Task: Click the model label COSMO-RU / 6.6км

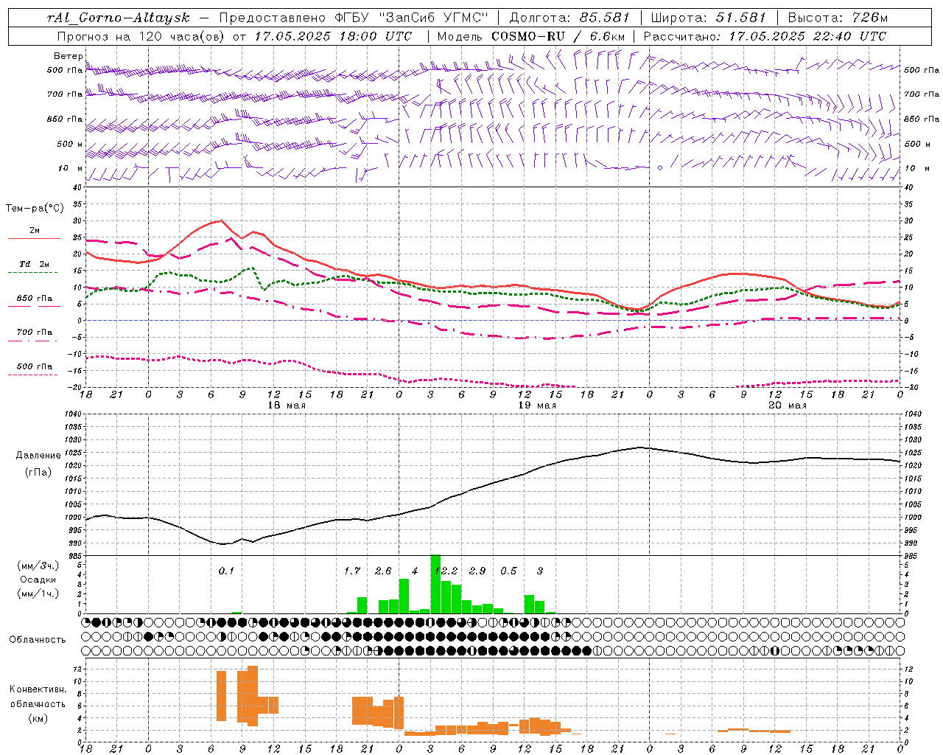Action: click(x=558, y=36)
